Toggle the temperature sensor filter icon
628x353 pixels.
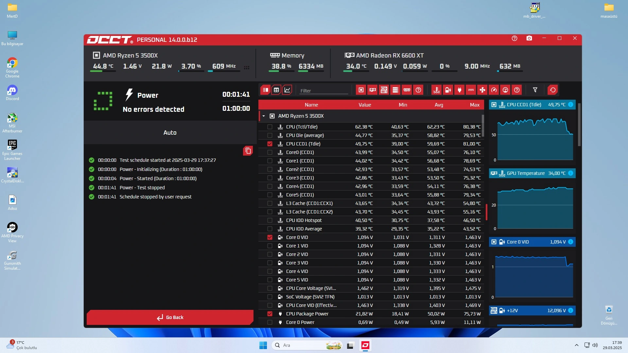(437, 90)
